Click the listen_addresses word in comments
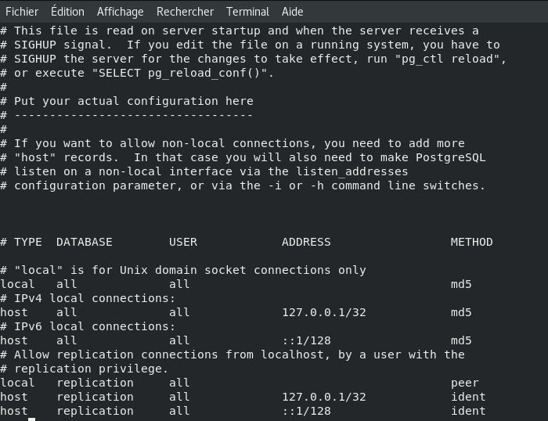The height and width of the screenshot is (421, 548). (352, 171)
